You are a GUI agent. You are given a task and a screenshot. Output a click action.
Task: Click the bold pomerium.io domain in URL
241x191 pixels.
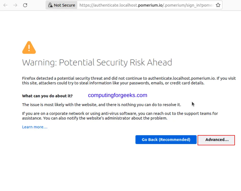coord(150,5)
